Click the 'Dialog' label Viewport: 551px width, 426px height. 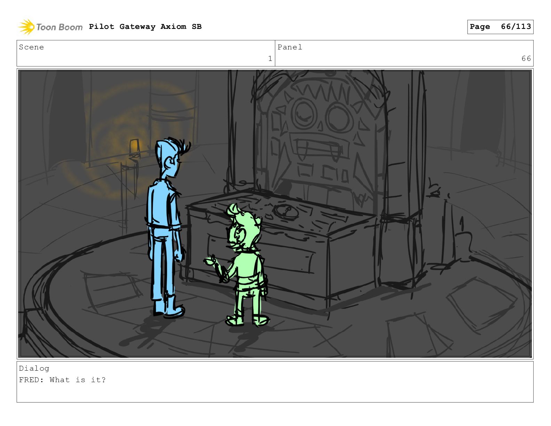tap(34, 369)
